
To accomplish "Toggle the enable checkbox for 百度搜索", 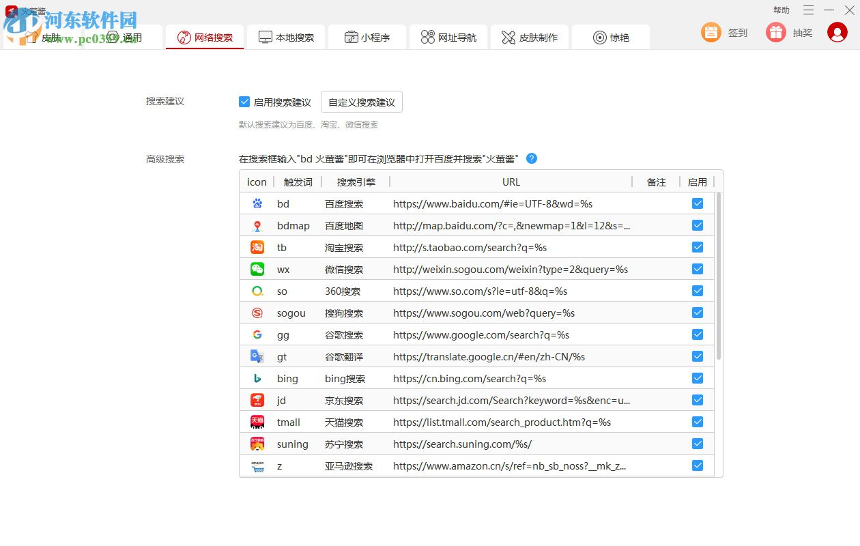I will click(697, 203).
